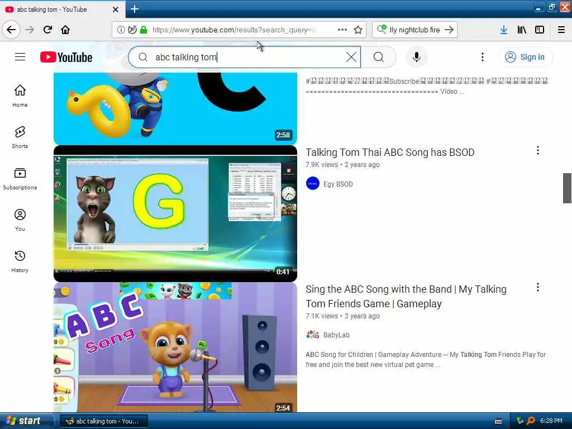Open the search engine selector icon

[x=382, y=29]
